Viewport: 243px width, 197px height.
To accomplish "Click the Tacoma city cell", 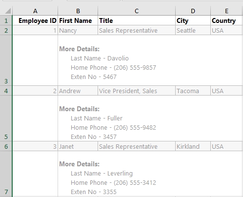I will point(193,91).
